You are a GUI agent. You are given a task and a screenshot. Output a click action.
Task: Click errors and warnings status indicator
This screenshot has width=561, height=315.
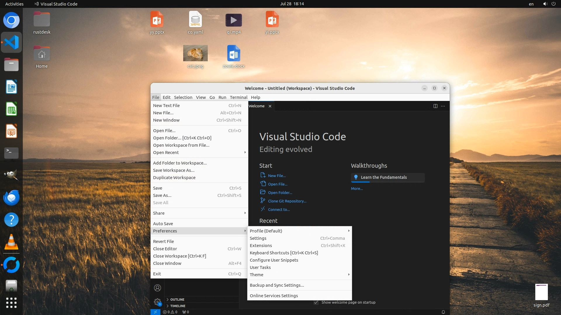tap(170, 312)
